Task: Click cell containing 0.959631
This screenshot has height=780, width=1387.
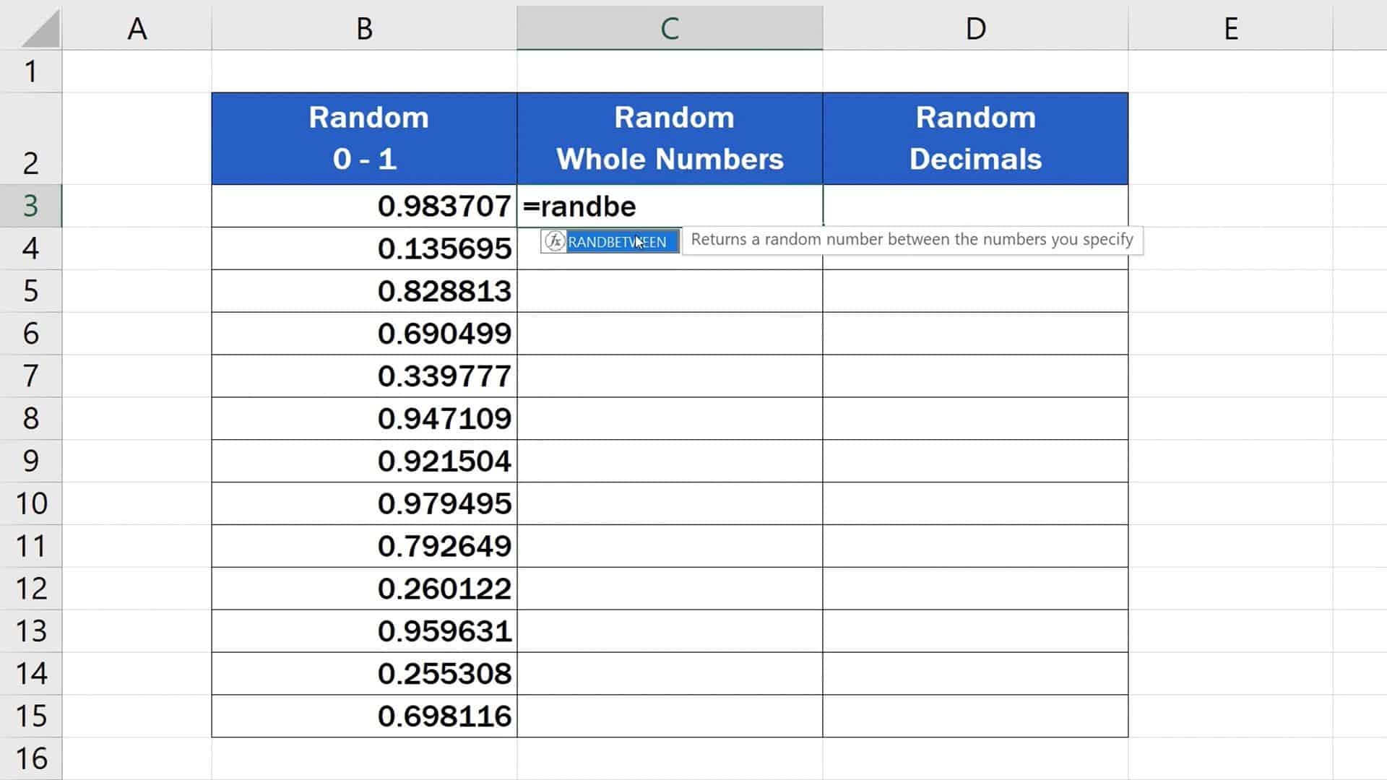Action: (364, 631)
